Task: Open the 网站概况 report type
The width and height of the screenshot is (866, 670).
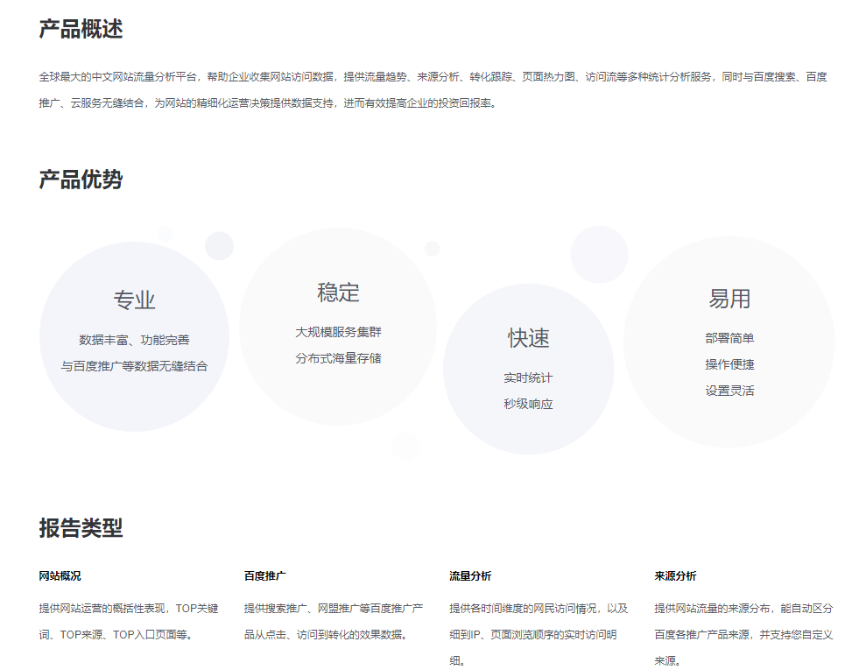Action: (60, 576)
